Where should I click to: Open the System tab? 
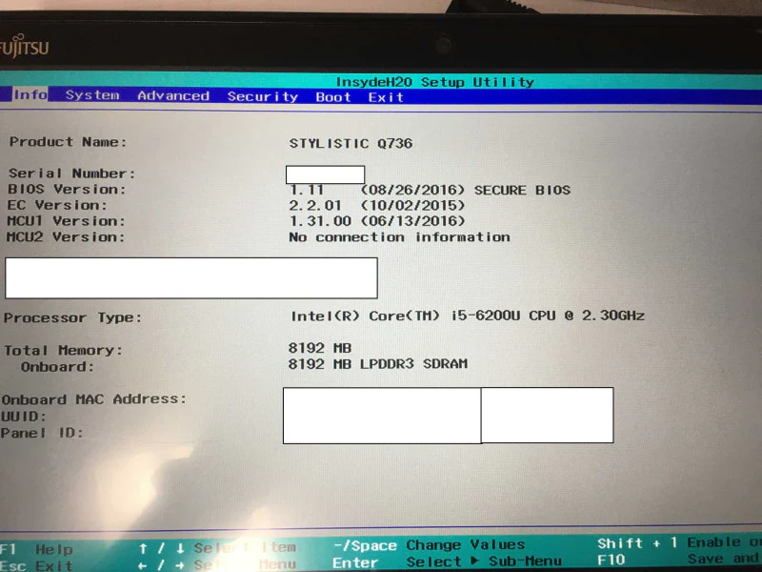[92, 94]
